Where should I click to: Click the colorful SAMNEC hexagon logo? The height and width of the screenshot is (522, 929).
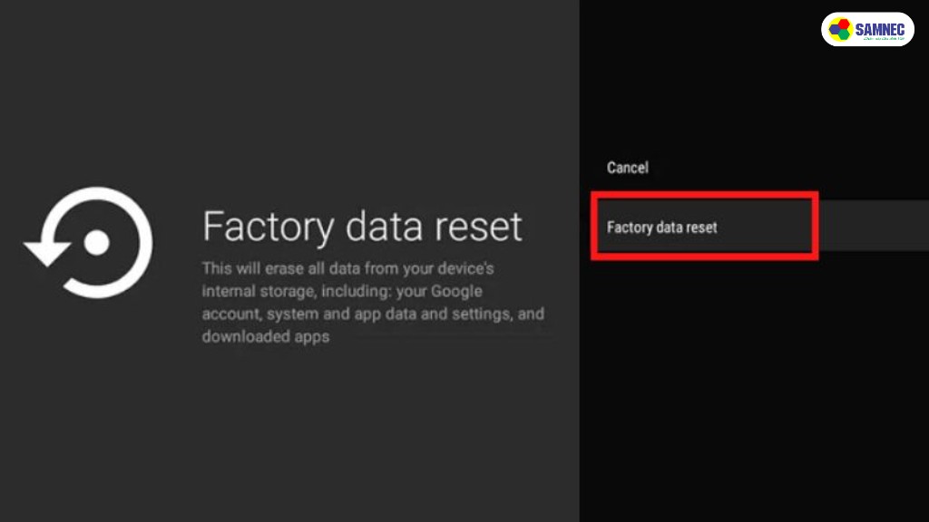click(x=839, y=29)
